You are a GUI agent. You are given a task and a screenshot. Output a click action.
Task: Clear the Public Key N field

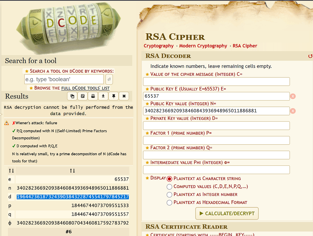[293, 111]
